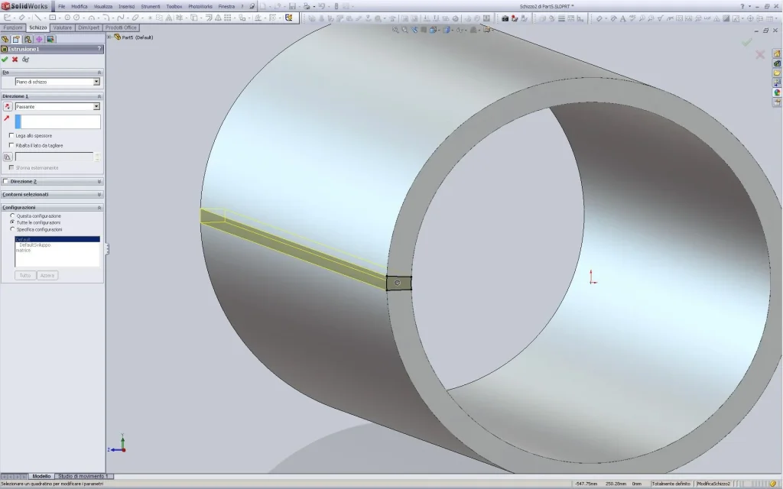The width and height of the screenshot is (783, 489).
Task: Open the ConfigurationManager tab icon
Action: 28,40
